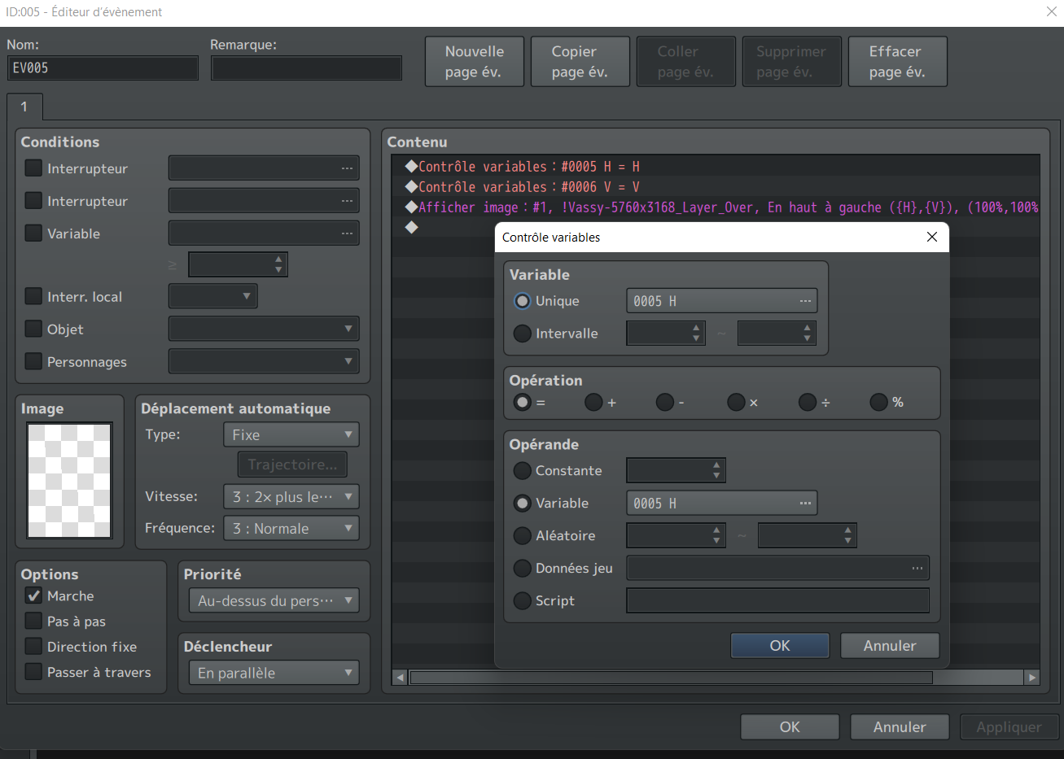Screen dimensions: 1064x759
Task: Click the ellipsis of the operand Variable field
Action: [x=804, y=504]
